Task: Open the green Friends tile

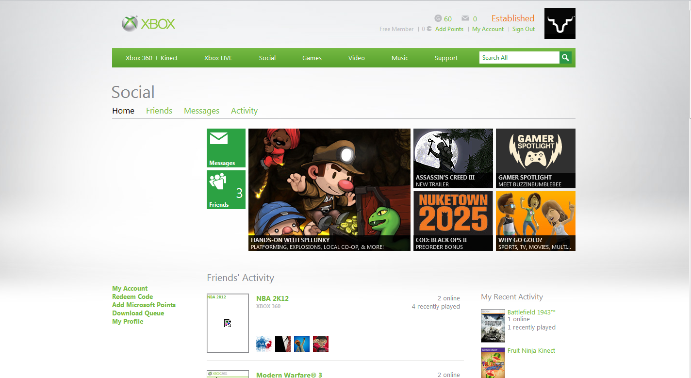Action: tap(226, 190)
